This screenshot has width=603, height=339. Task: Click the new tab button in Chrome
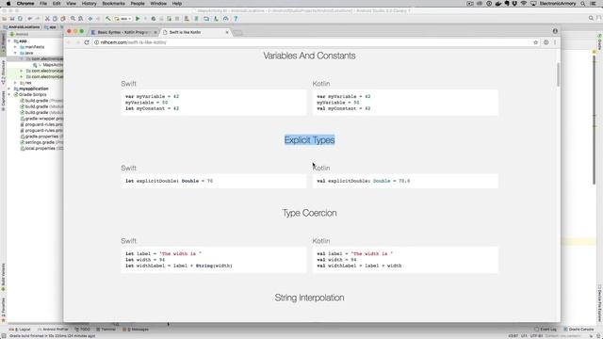click(x=238, y=33)
